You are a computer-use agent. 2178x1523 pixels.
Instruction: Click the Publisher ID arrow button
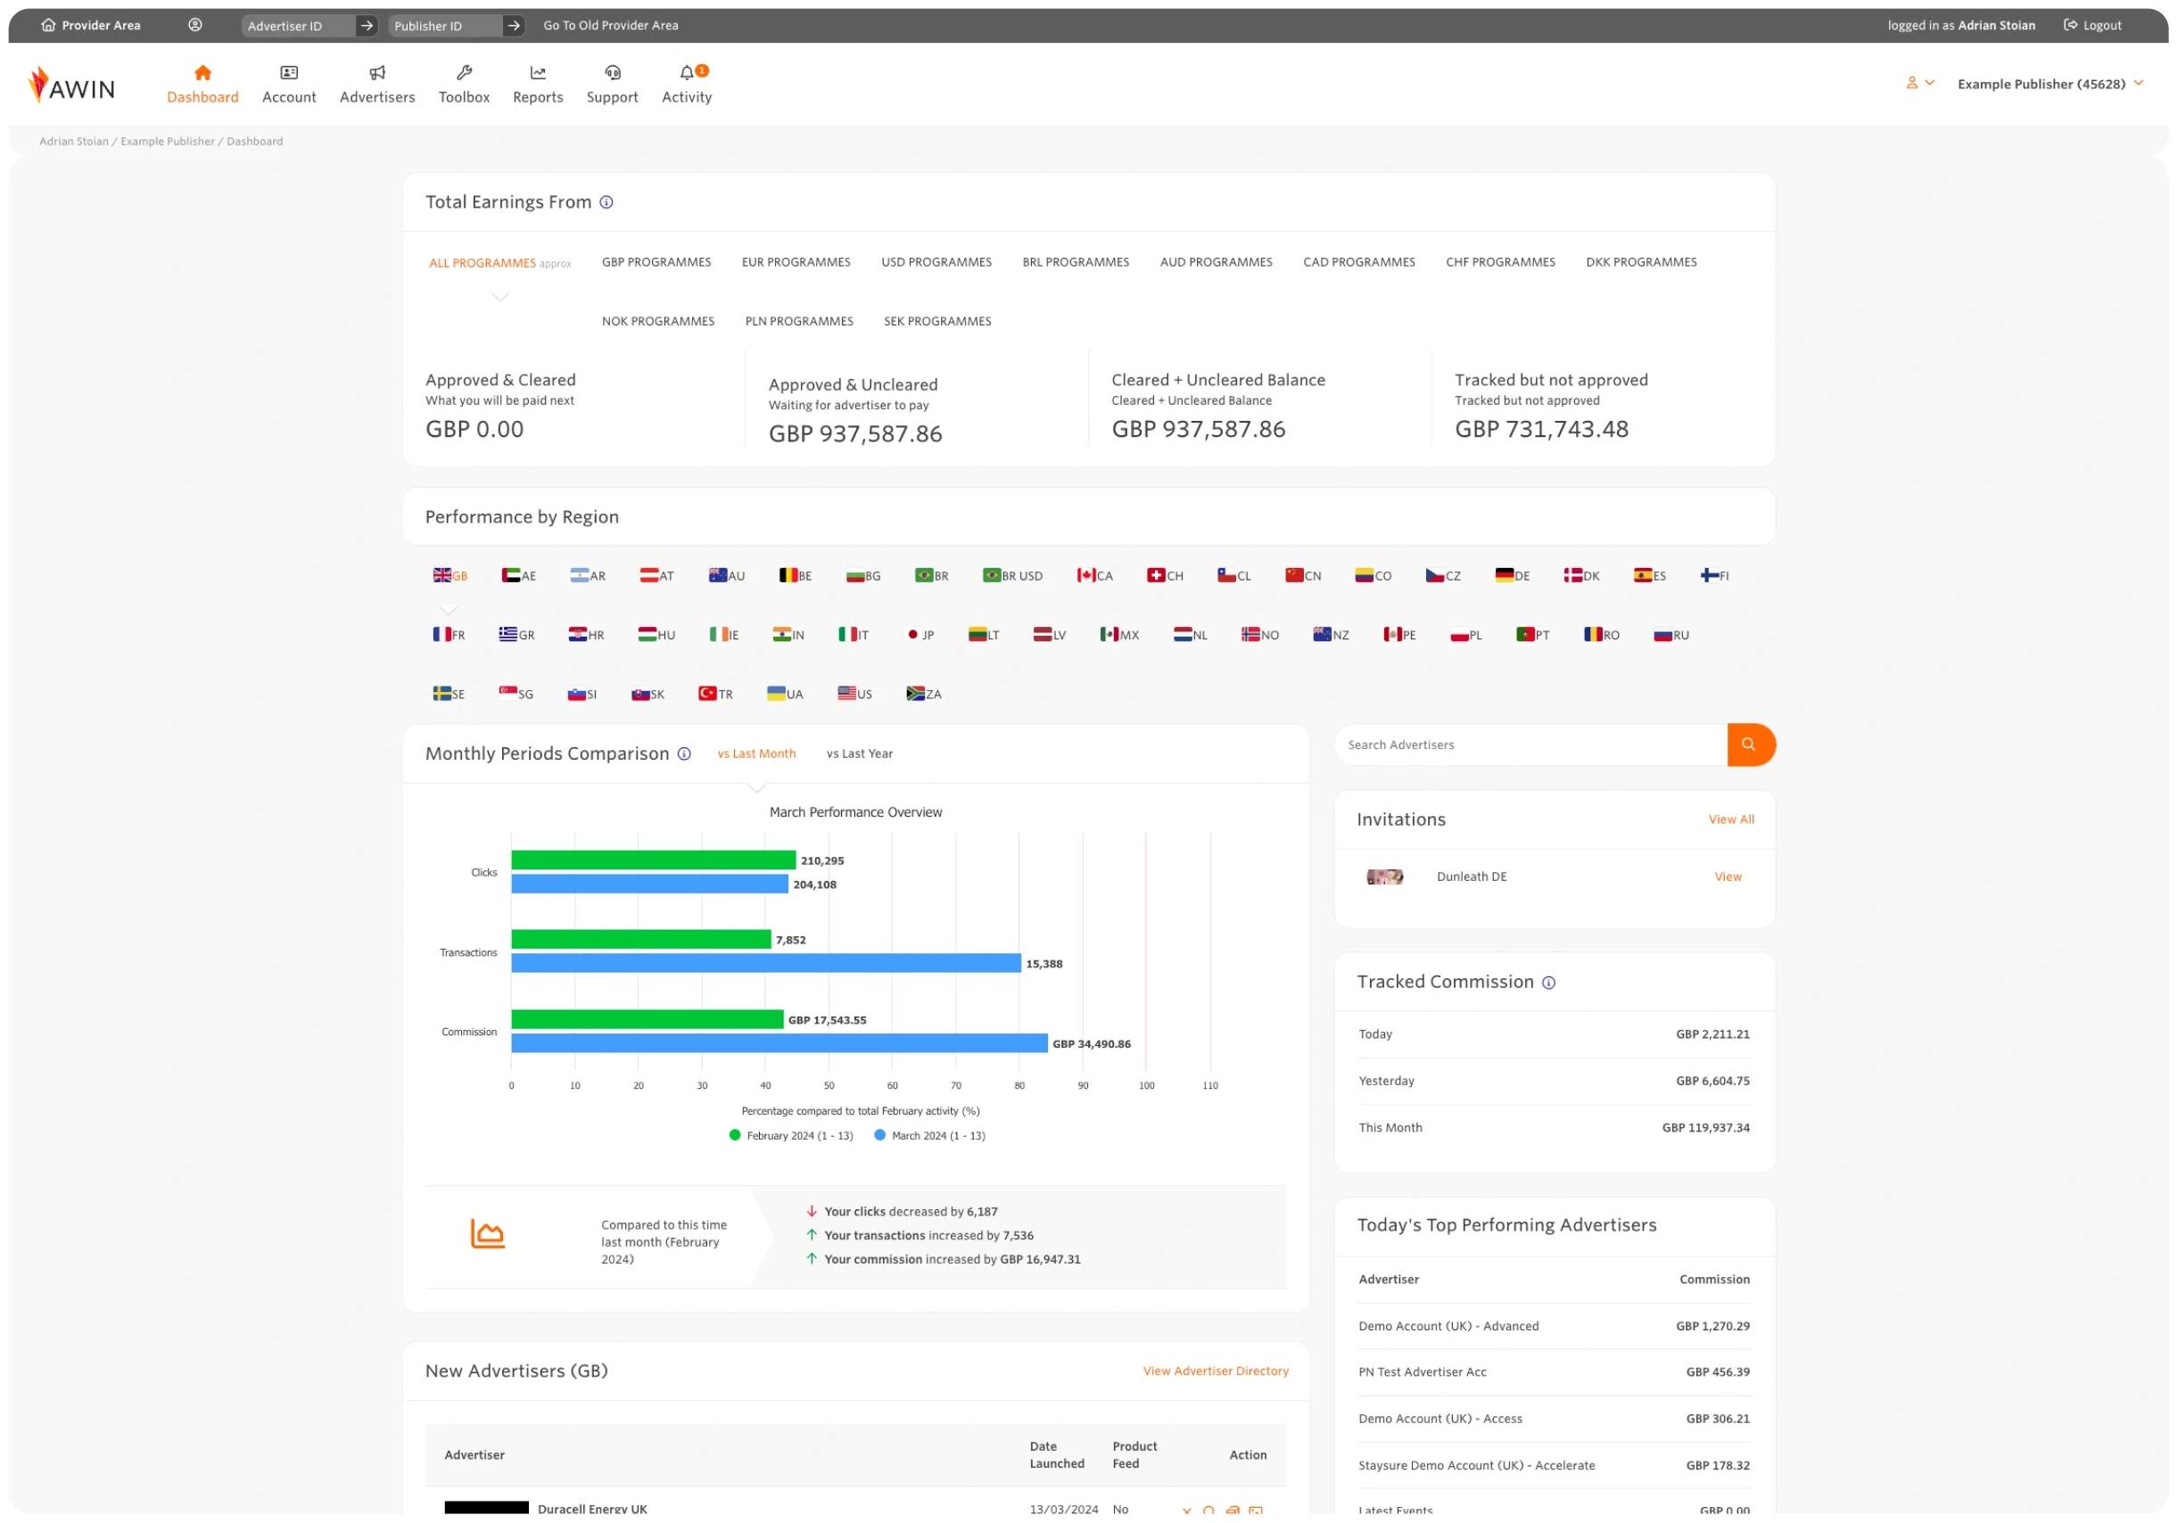pos(513,26)
